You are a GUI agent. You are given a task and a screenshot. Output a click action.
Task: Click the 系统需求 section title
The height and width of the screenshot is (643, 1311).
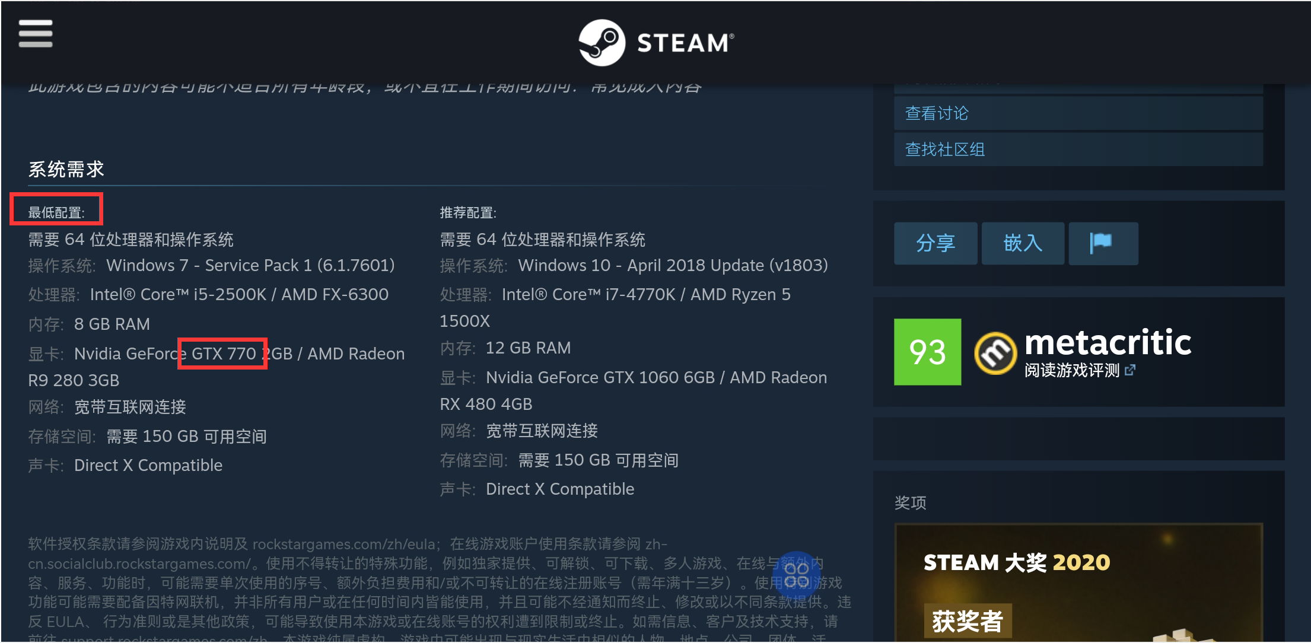pyautogui.click(x=66, y=170)
